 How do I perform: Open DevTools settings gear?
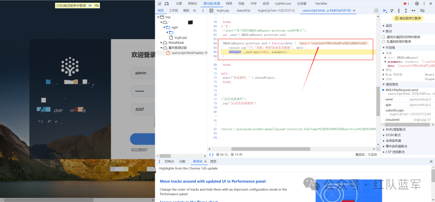tap(417, 4)
